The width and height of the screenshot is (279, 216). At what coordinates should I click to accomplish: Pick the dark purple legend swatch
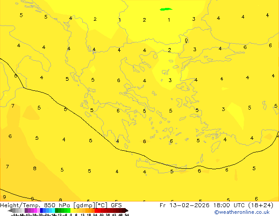pyautogui.click(x=26, y=210)
